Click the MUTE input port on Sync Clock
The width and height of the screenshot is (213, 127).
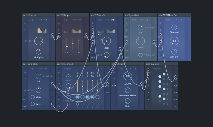pyautogui.click(x=25, y=97)
